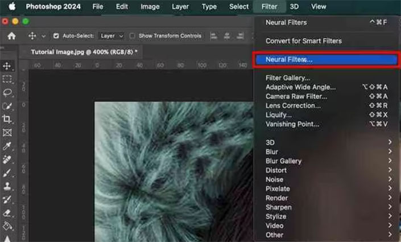Screen dimensions: 401x242
Task: Click the Move tool icon in options bar
Action: click(32, 36)
